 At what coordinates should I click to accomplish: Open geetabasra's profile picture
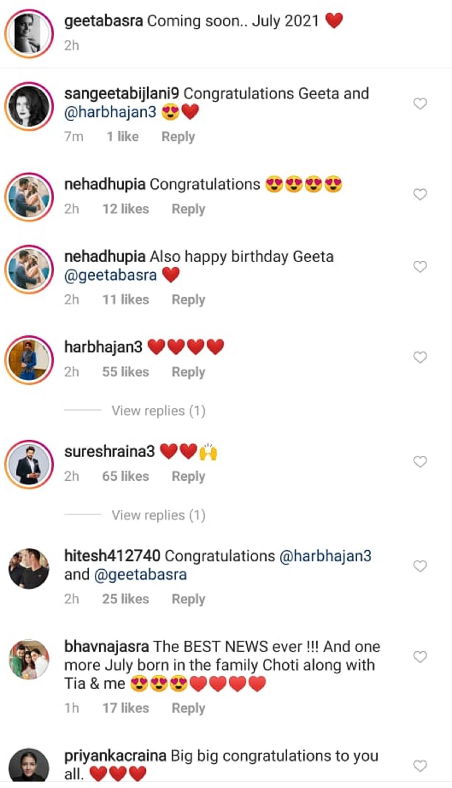coord(29,34)
